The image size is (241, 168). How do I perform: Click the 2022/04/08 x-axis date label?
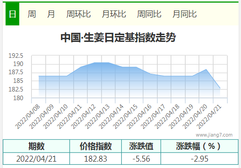point(28,117)
